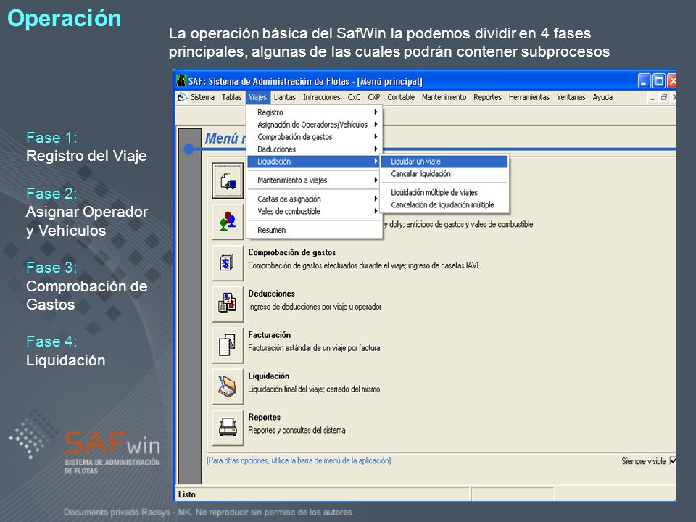Viewport: 696px width, 522px height.
Task: Open the Reportes menu in menu bar
Action: tap(487, 97)
